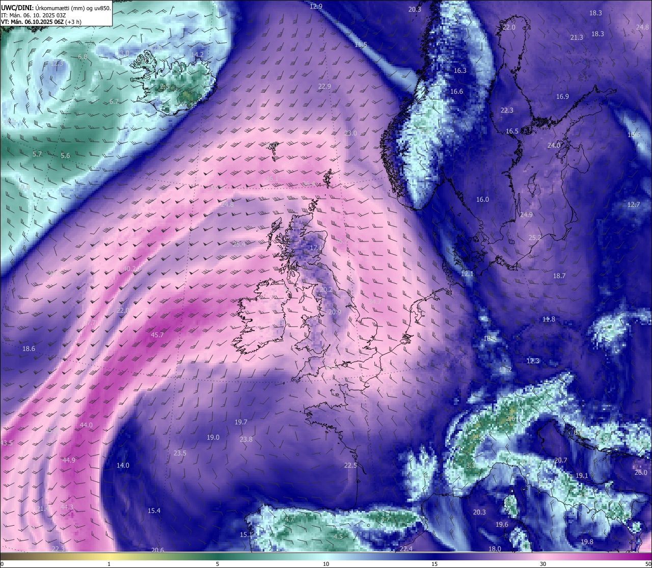This screenshot has height=568, width=652.
Task: Click the 'UWC/DINI: Úrkomumætti (mm) og uv850.' title
Action: click(x=56, y=8)
